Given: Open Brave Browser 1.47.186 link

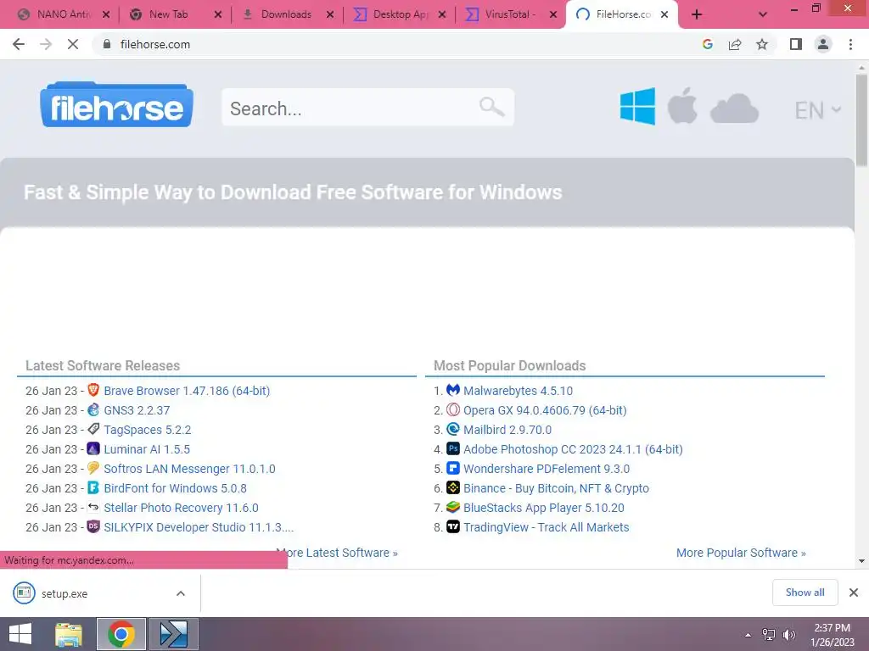Looking at the screenshot, I should coord(187,391).
